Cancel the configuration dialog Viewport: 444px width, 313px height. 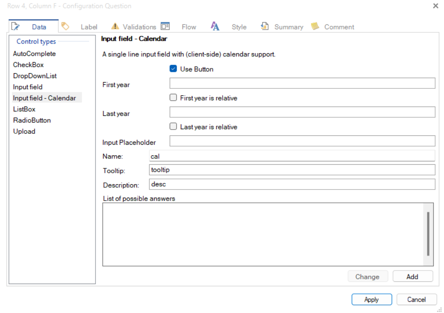pyautogui.click(x=416, y=299)
